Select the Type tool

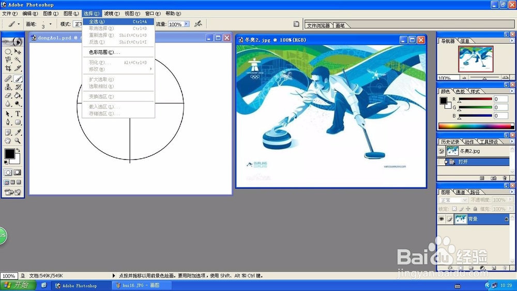(x=18, y=114)
